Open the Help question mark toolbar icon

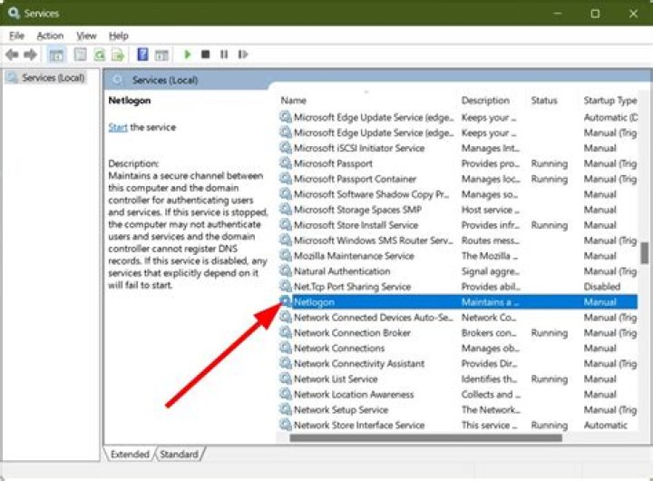coord(142,54)
